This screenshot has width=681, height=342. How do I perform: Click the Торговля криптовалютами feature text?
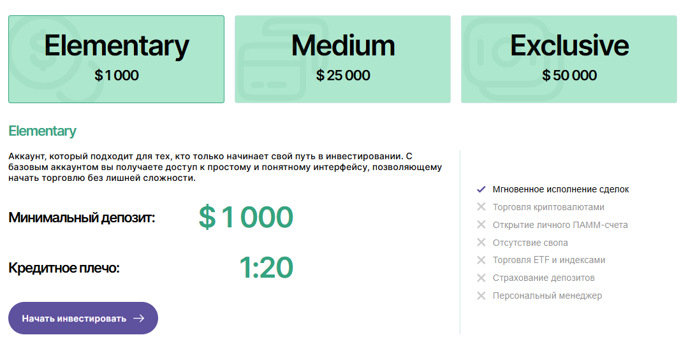tap(548, 207)
